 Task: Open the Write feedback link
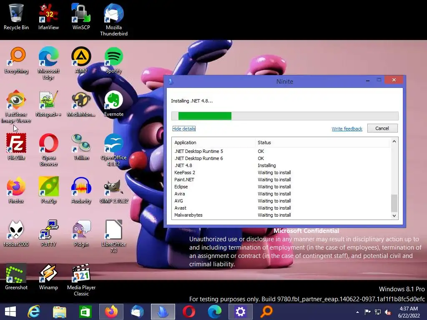pos(347,129)
